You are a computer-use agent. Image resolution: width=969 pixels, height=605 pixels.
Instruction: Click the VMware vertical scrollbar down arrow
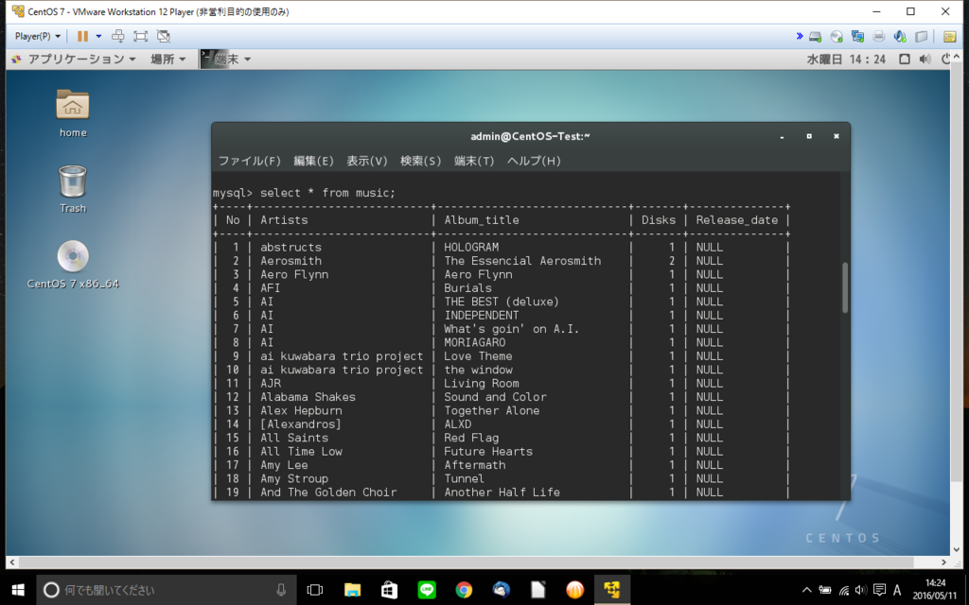point(957,549)
